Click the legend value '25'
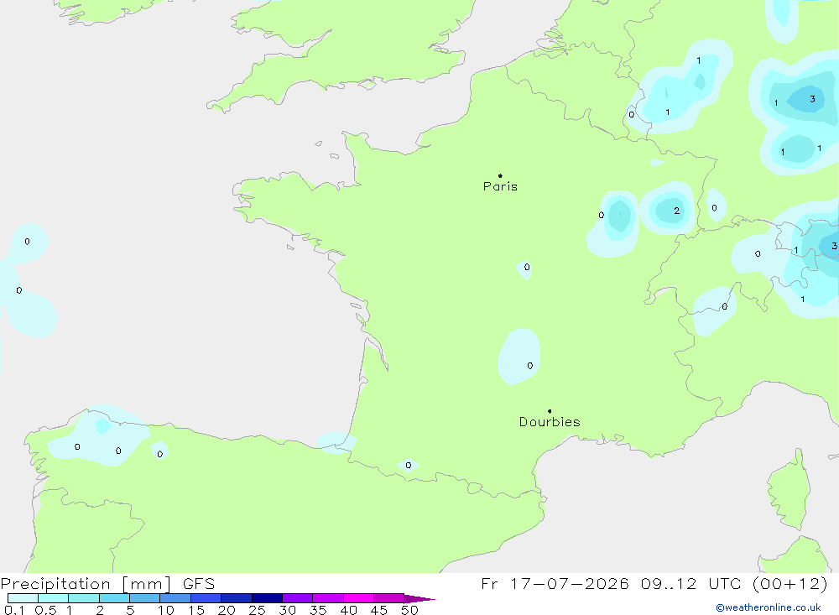The width and height of the screenshot is (839, 615). pyautogui.click(x=258, y=610)
